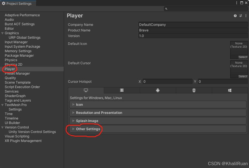Open the Project Settings window options menu

pos(237,3)
